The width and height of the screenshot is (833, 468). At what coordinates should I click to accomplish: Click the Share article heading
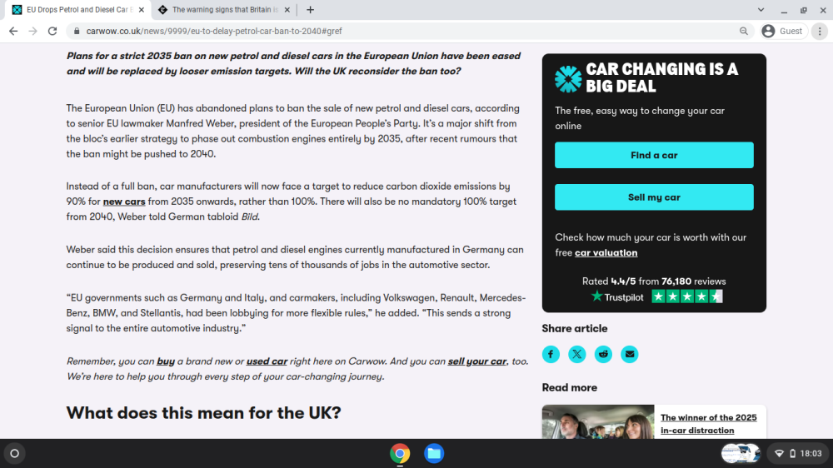point(574,328)
